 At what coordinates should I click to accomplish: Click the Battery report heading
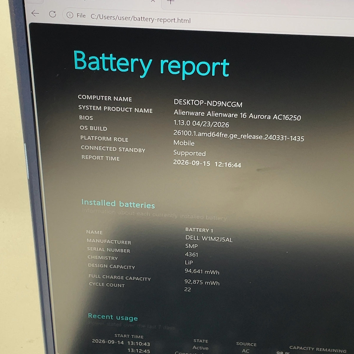click(x=151, y=64)
